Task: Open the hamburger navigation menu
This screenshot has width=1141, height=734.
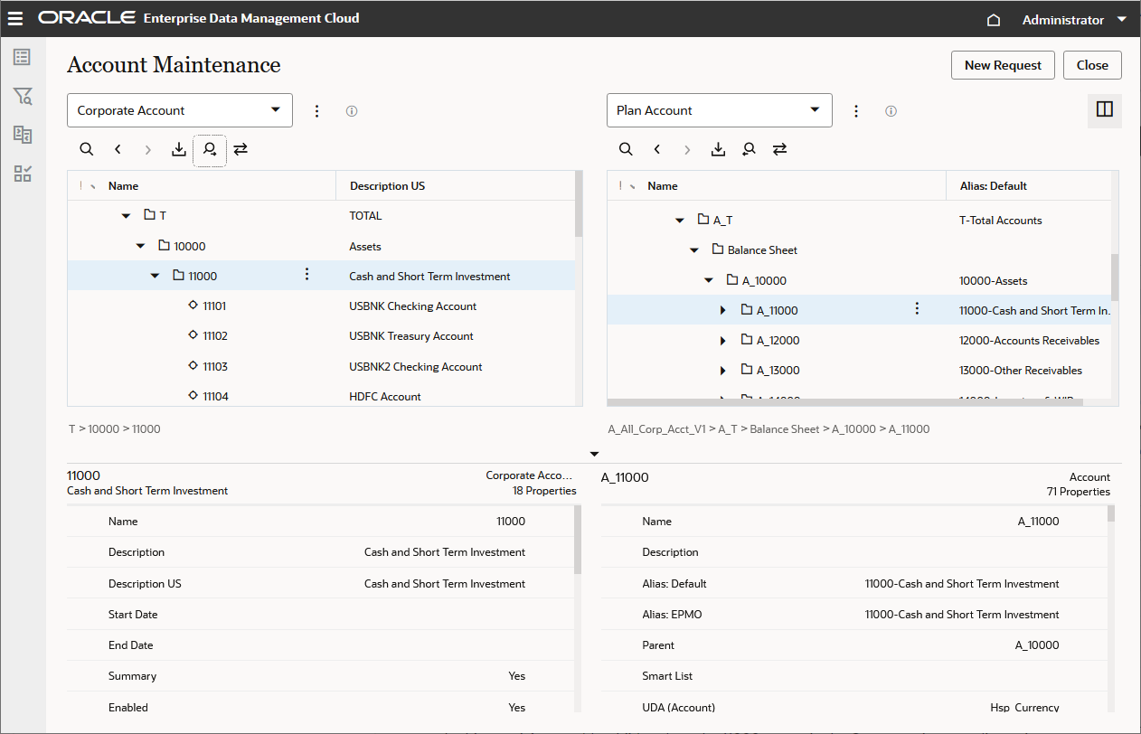Action: click(15, 18)
